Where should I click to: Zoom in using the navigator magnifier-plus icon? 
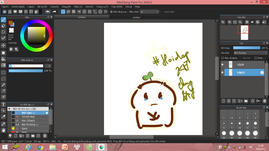click(x=229, y=22)
